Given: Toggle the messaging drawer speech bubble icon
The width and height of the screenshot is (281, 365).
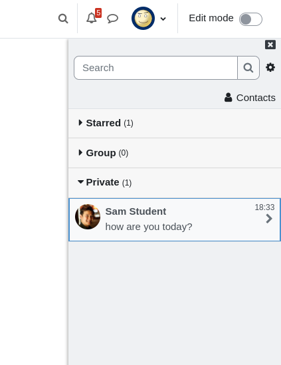Looking at the screenshot, I should coord(112,19).
